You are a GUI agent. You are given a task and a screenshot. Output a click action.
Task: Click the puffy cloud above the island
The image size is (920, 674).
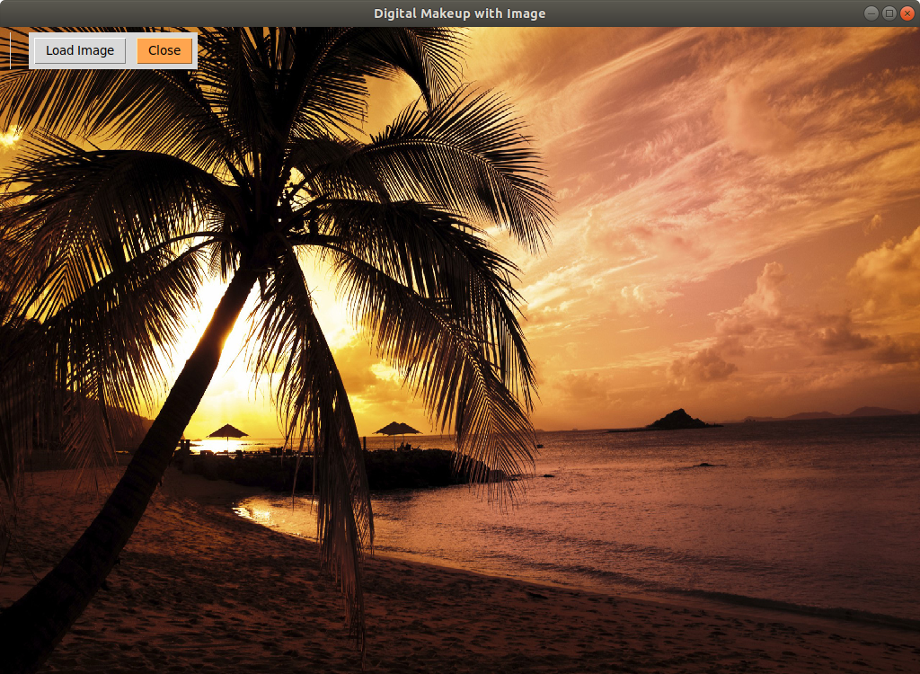click(x=705, y=364)
